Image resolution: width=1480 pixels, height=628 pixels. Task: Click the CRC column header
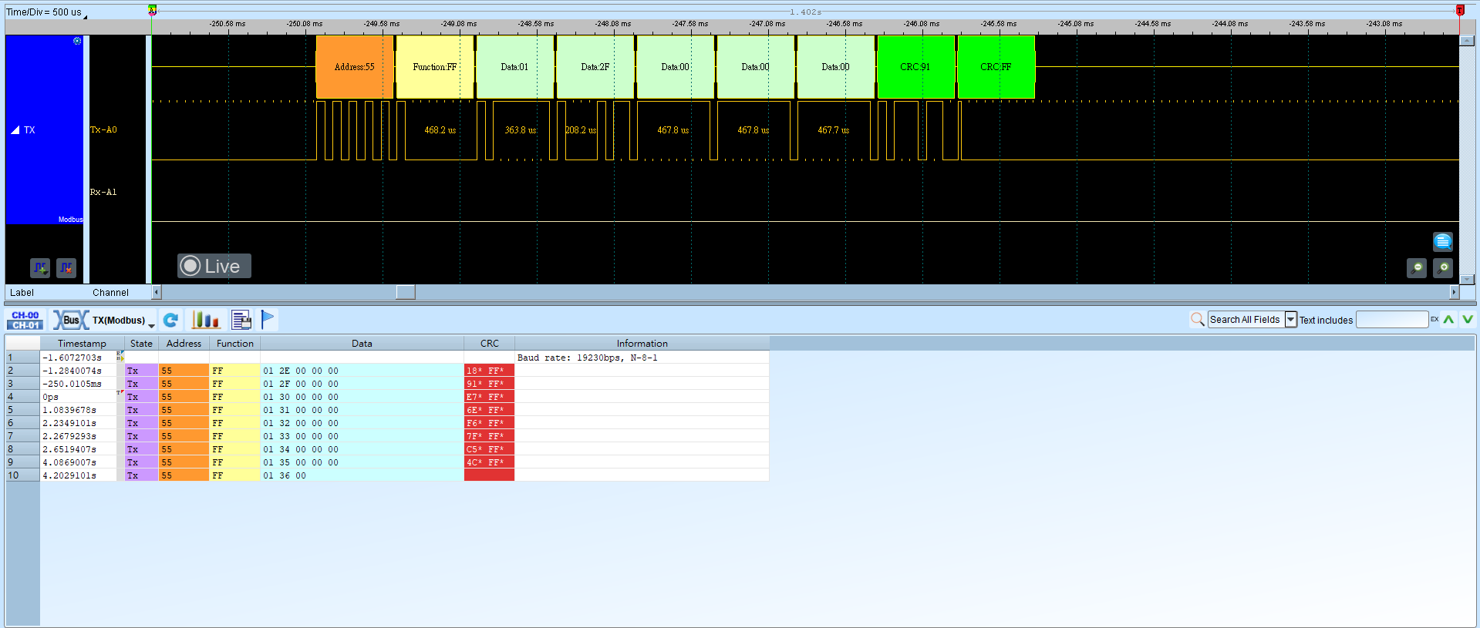pyautogui.click(x=489, y=344)
